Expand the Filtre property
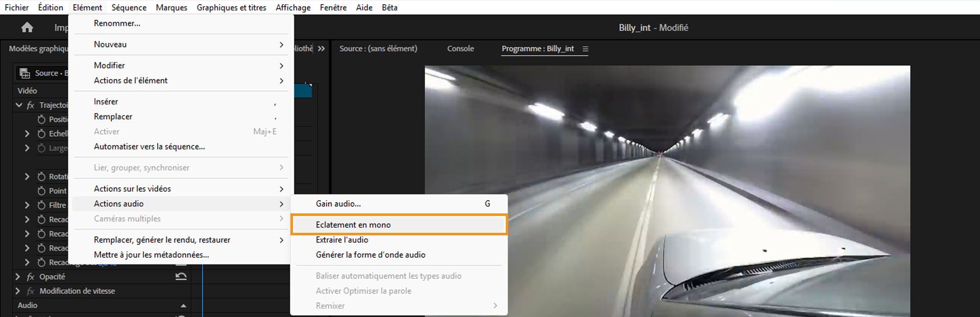The image size is (980, 317). [x=27, y=205]
